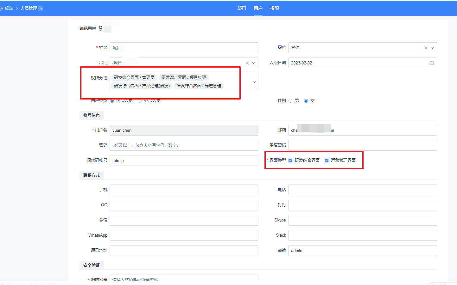Focus the QQ input field
This screenshot has width=457, height=285.
coord(184,205)
